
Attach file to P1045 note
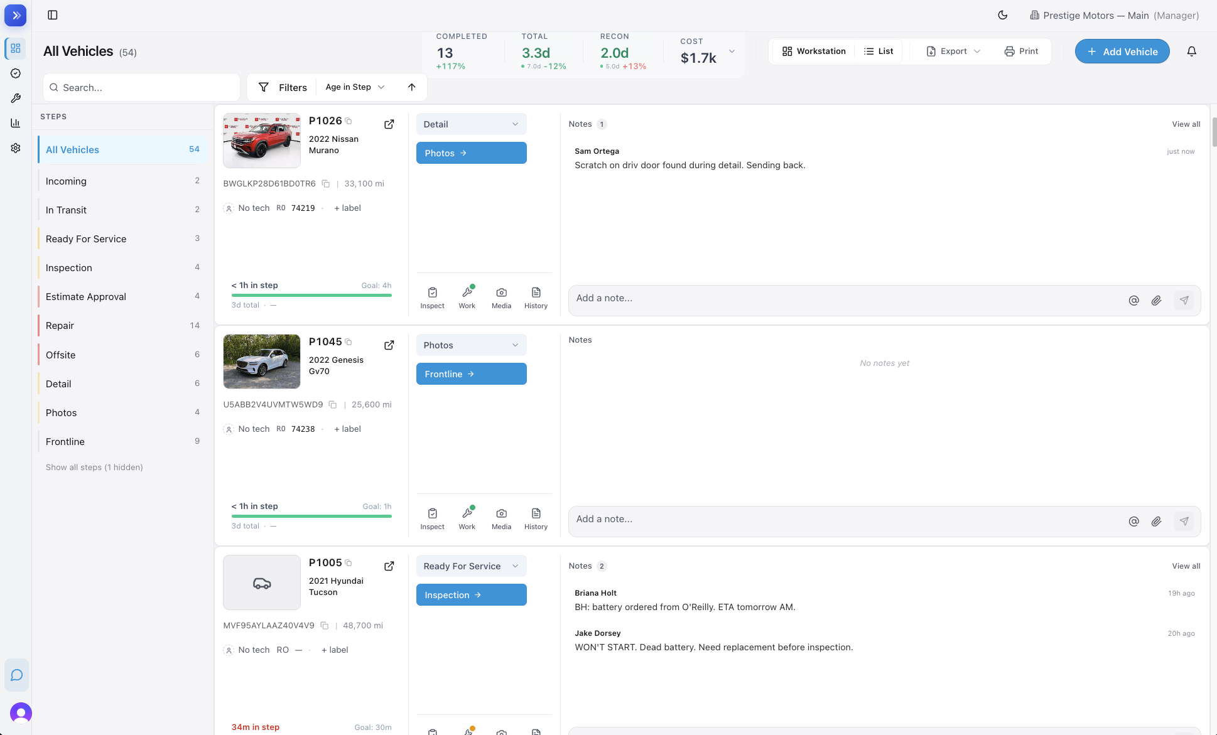click(1157, 522)
